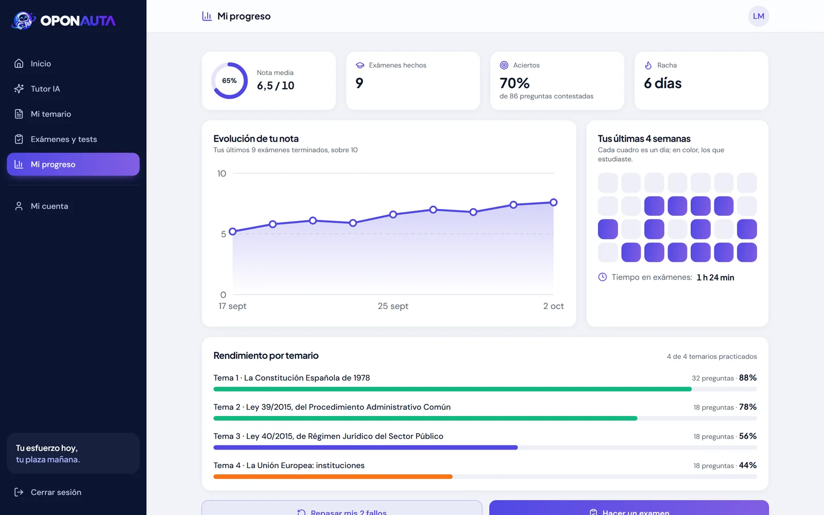Image resolution: width=824 pixels, height=515 pixels.
Task: Click '4 de 4 temarios practicados'
Action: tap(712, 356)
